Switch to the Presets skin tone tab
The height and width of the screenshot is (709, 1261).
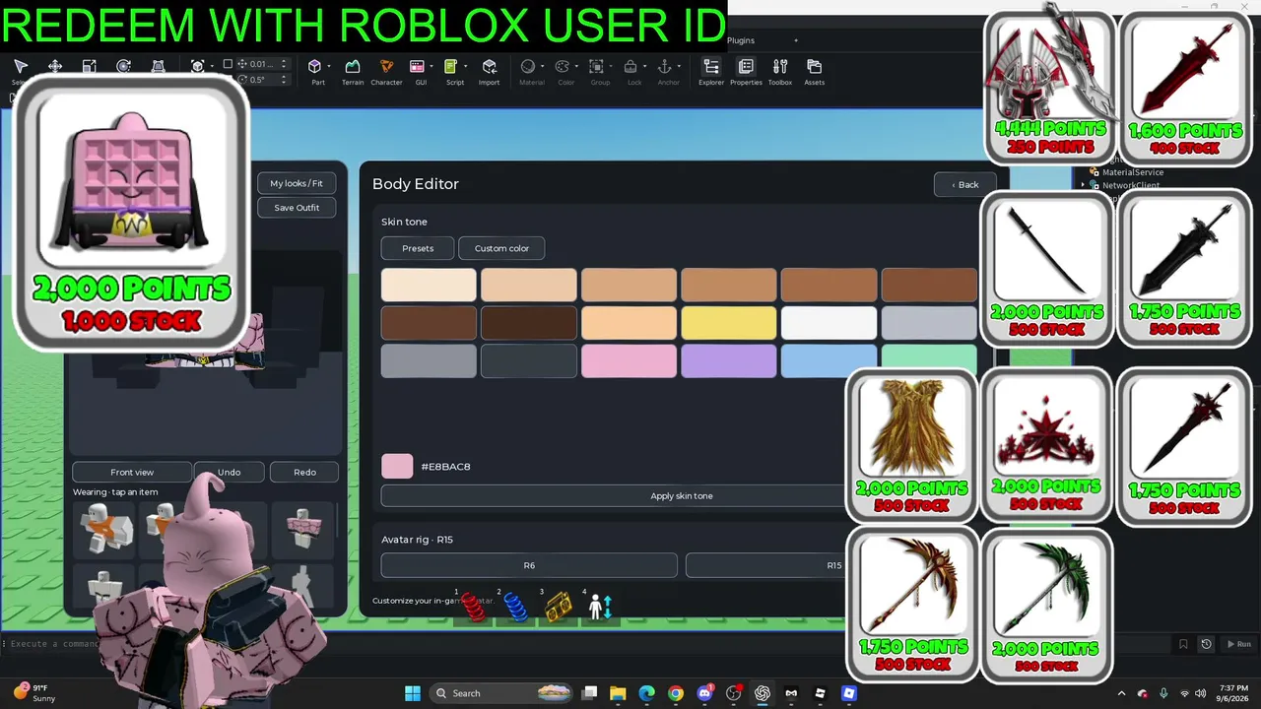418,248
